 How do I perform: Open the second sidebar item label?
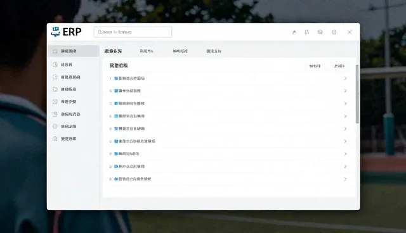[67, 65]
